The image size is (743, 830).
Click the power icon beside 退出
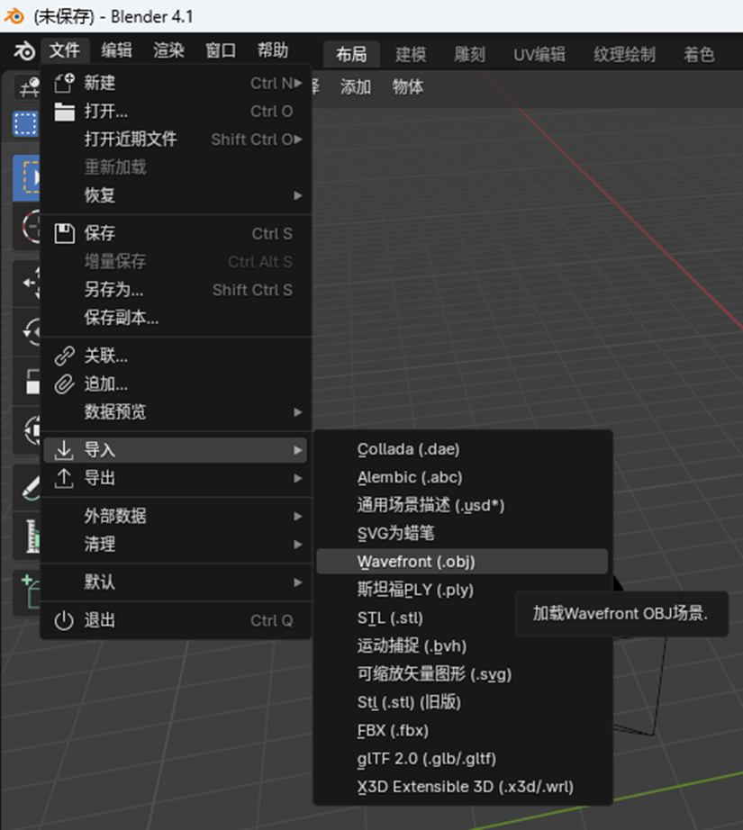[x=64, y=620]
